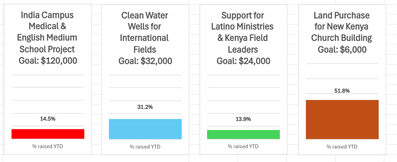397x162 pixels.
Task: Select the Clean Water Wells chart title
Action: point(145,38)
